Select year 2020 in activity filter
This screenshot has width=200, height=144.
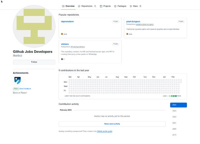178,129
